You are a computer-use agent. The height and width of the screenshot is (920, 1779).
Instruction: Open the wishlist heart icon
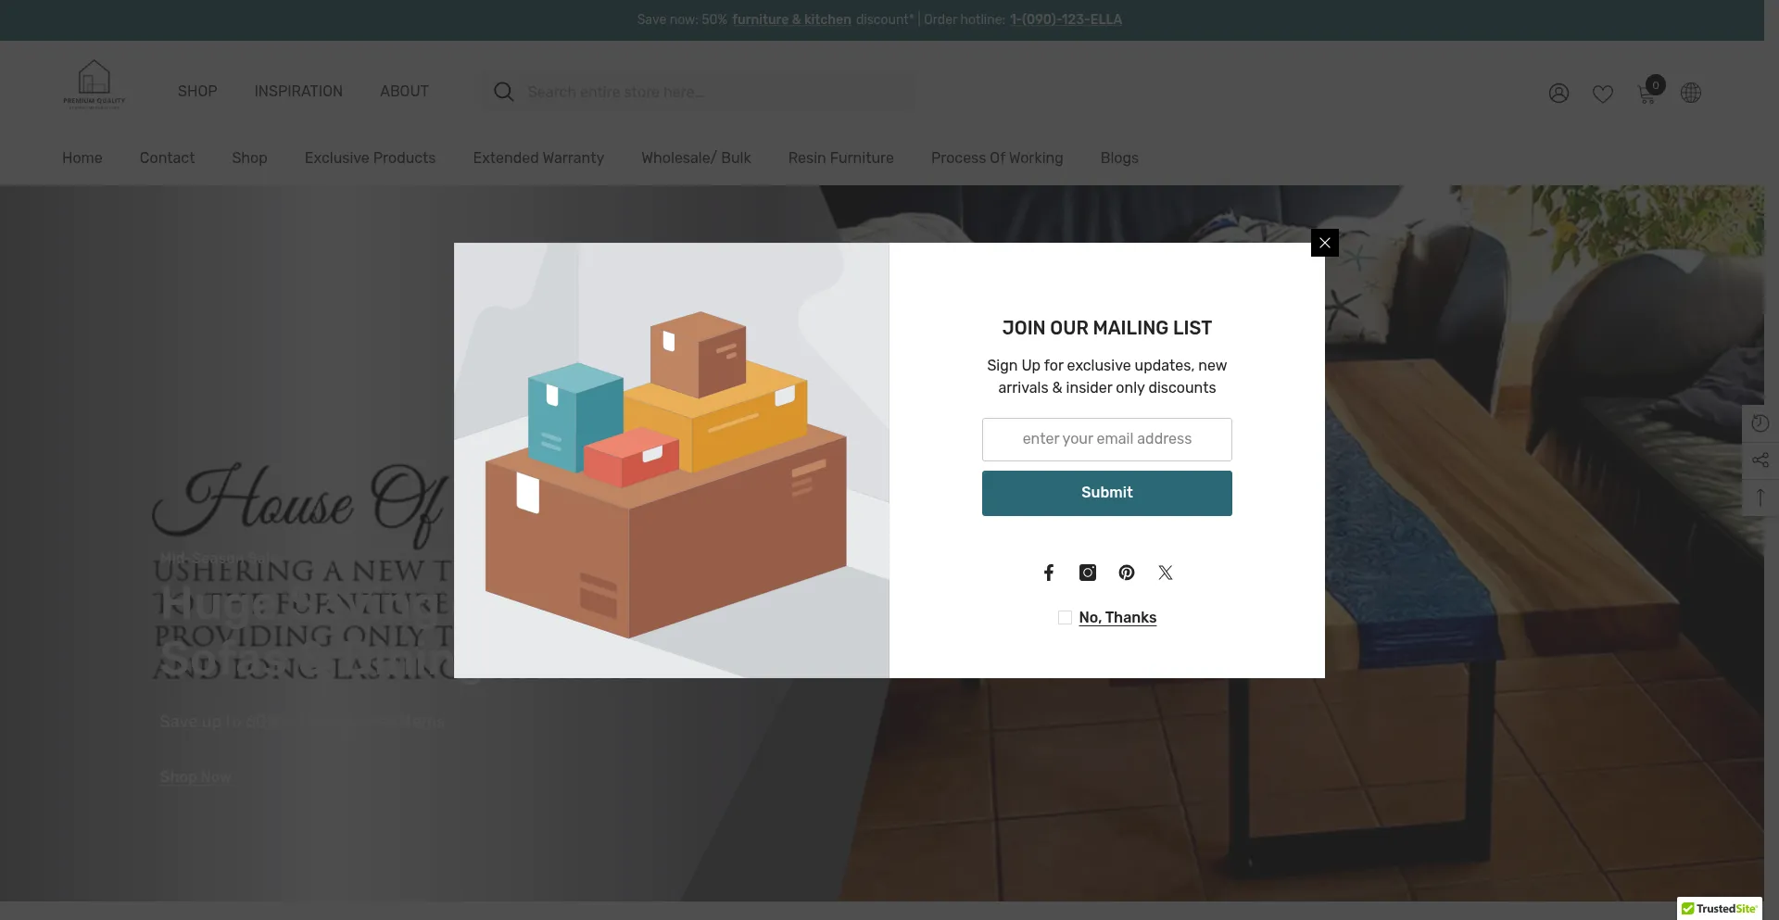(1603, 94)
